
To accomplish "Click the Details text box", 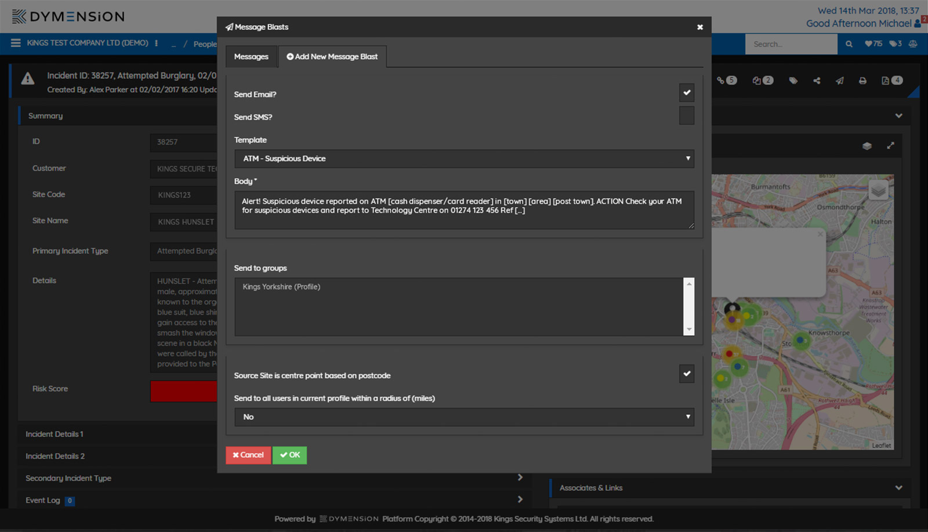I will (183, 322).
